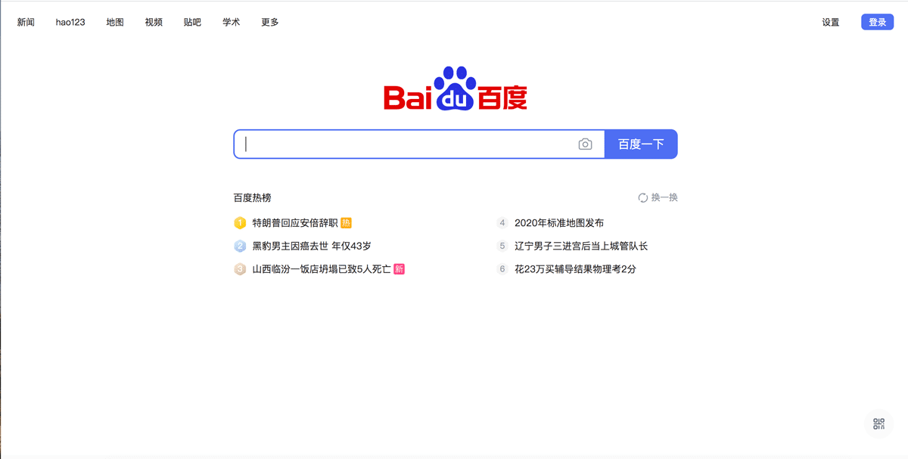Open the 贴吧 forum link
Image resolution: width=908 pixels, height=459 pixels.
[192, 22]
